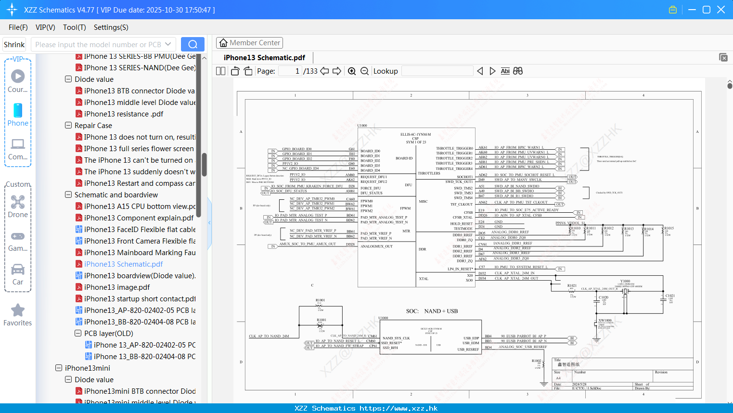Open the Drone category
This screenshot has height=413, width=733.
18,206
